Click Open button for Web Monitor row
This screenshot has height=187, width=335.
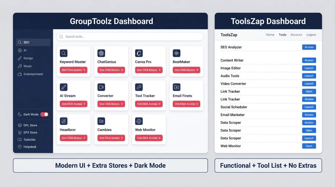[x=309, y=146]
